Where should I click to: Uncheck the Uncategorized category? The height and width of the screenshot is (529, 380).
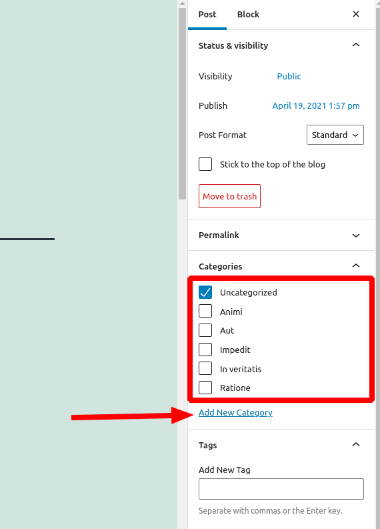tap(205, 292)
